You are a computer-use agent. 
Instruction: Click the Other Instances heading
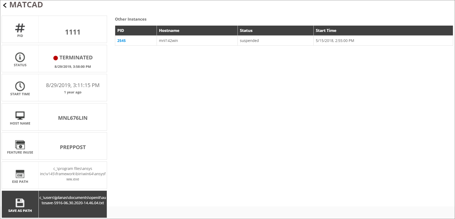[x=131, y=19]
